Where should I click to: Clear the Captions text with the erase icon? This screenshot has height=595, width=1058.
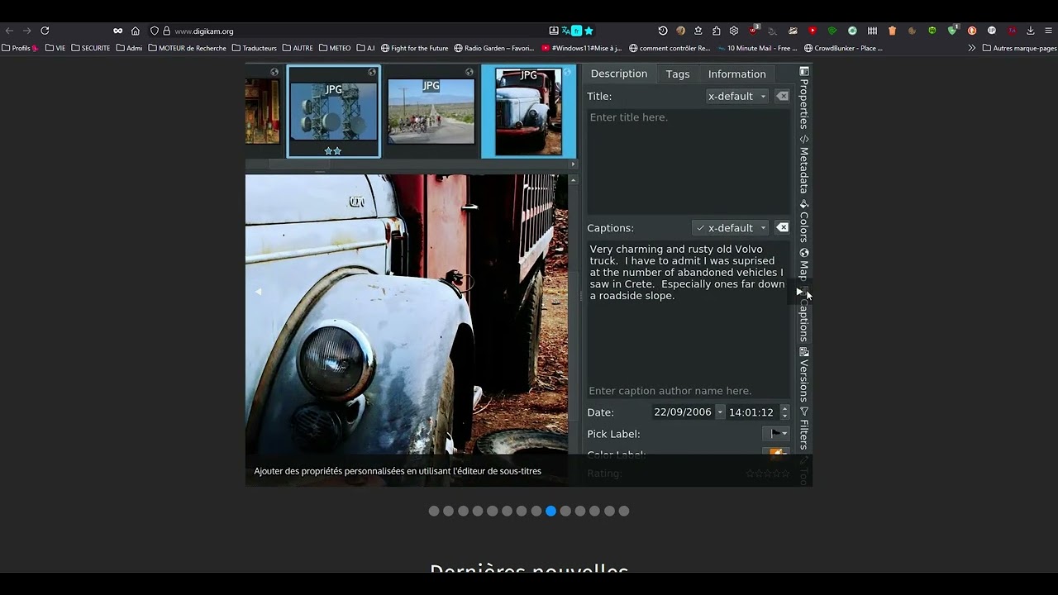(782, 227)
